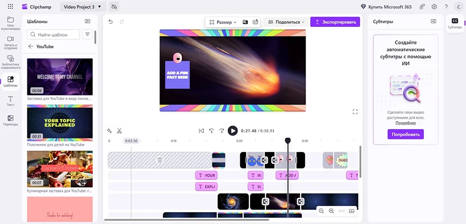Open the account avatar C
The image size is (466, 224).
pyautogui.click(x=458, y=7)
